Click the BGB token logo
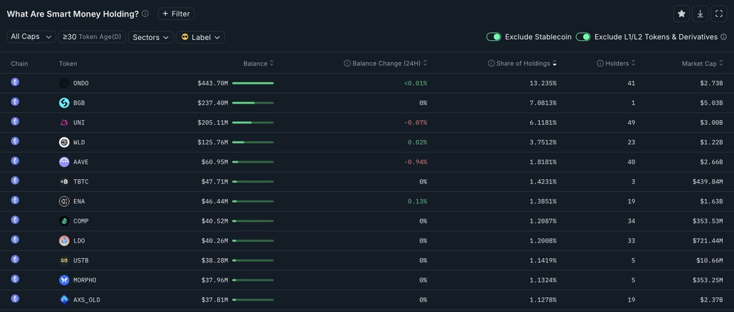The image size is (734, 312). [x=64, y=103]
